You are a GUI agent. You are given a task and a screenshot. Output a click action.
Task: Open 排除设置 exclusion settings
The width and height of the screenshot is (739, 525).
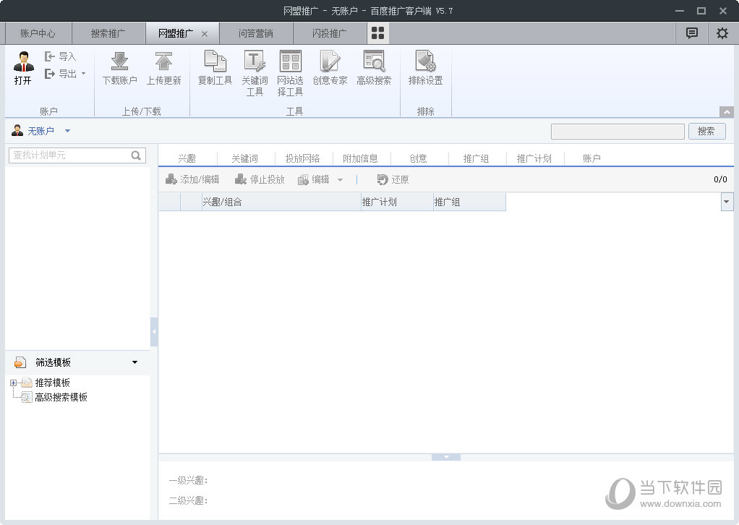pyautogui.click(x=425, y=62)
